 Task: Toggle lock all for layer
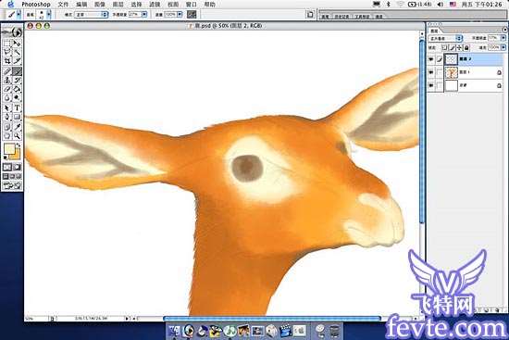466,47
